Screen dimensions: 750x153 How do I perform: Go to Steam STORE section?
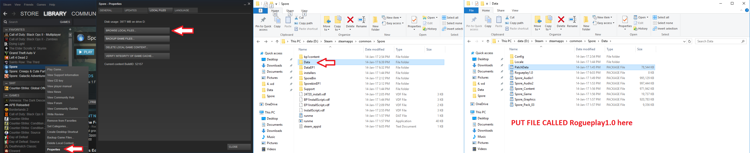pos(29,14)
